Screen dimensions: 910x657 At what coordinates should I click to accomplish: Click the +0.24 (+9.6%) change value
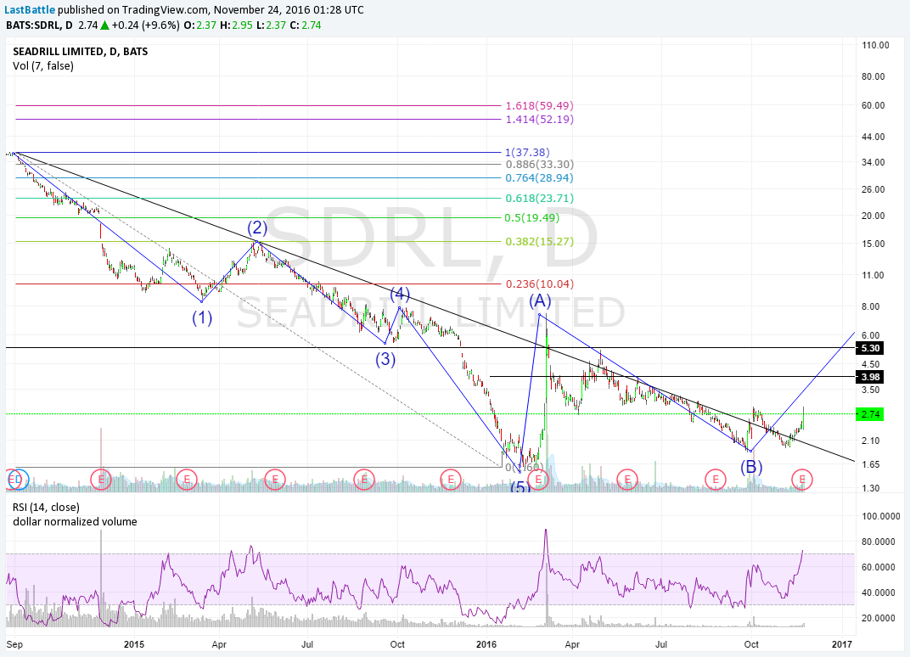tap(145, 25)
